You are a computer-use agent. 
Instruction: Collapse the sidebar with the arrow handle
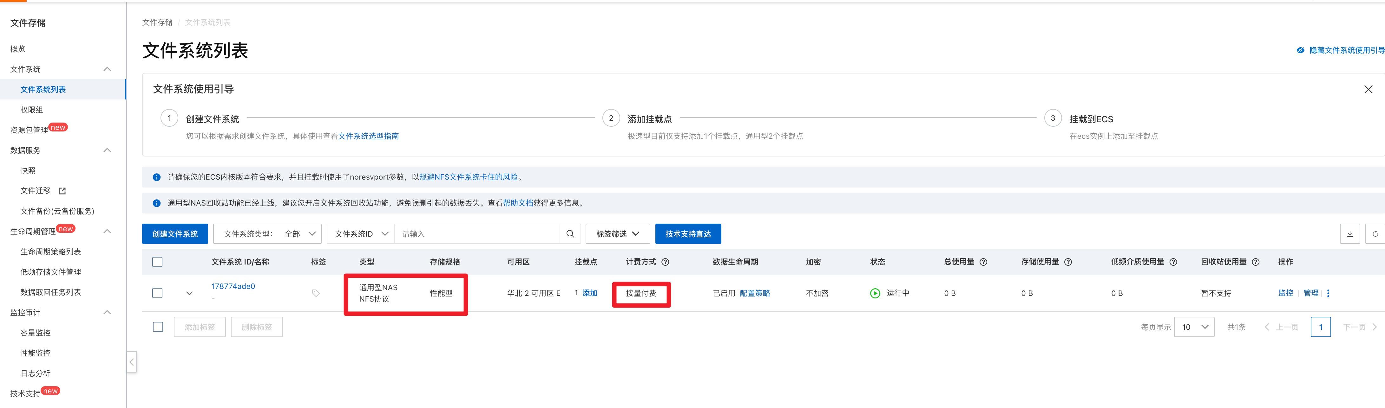tap(132, 362)
